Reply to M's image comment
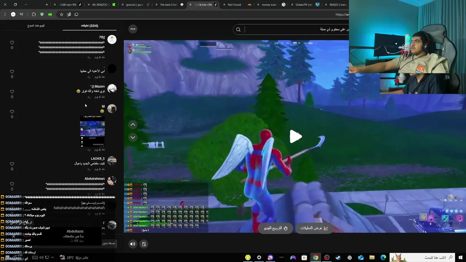The width and height of the screenshot is (466, 262). tap(89, 150)
